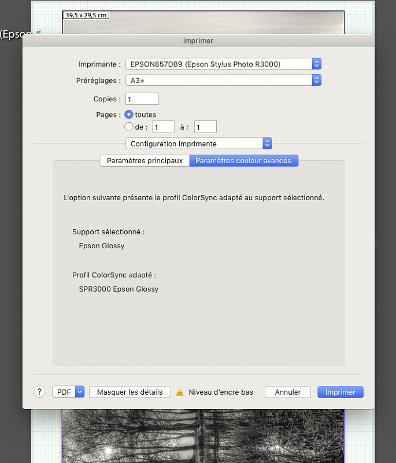396x463 pixels.
Task: Click the Masquer les détails button
Action: pyautogui.click(x=129, y=392)
